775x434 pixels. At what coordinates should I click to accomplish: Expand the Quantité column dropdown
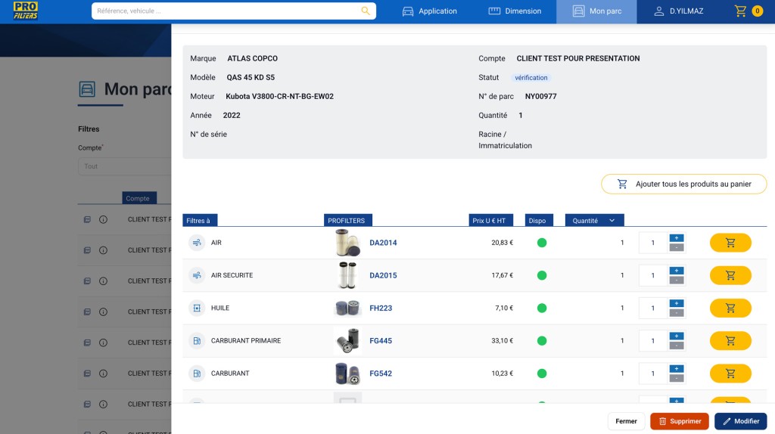(x=612, y=221)
